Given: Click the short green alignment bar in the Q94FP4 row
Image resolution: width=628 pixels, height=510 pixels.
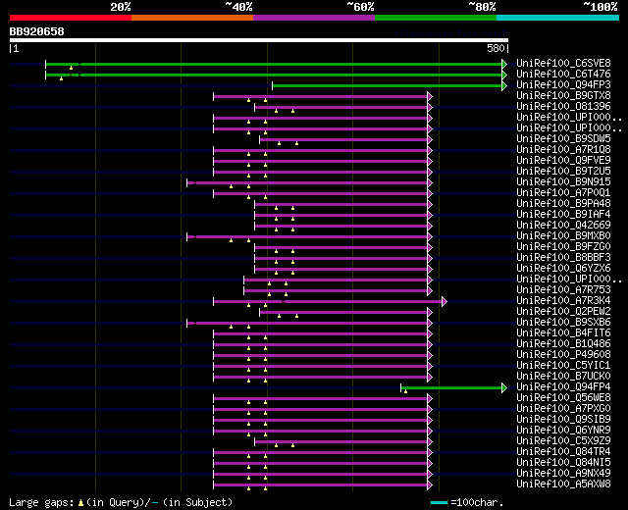Looking at the screenshot, I should pos(451,388).
